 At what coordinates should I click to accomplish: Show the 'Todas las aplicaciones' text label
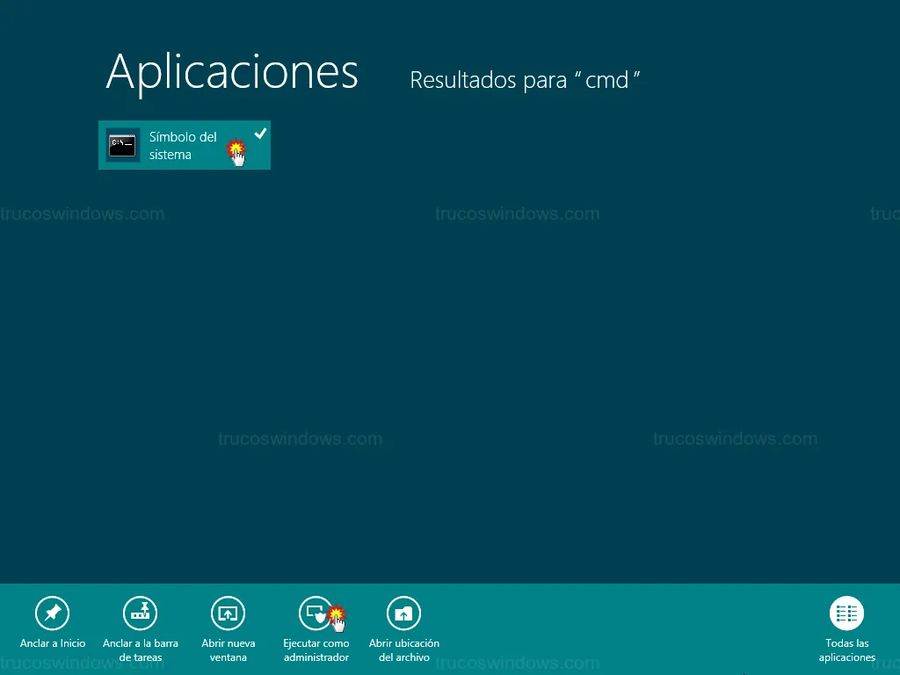tap(847, 650)
